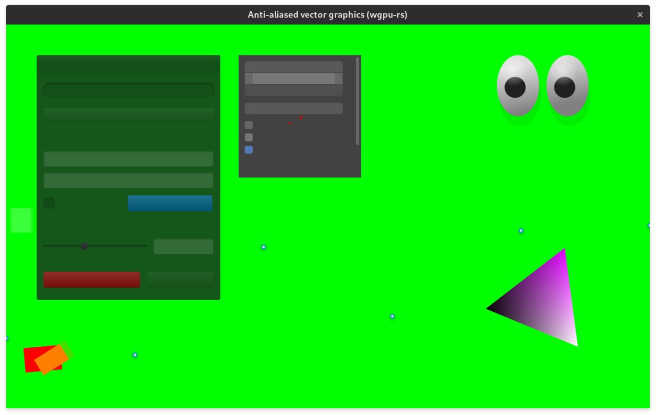This screenshot has width=656, height=415.
Task: Select the topmost row in the gray panel
Action: click(294, 67)
